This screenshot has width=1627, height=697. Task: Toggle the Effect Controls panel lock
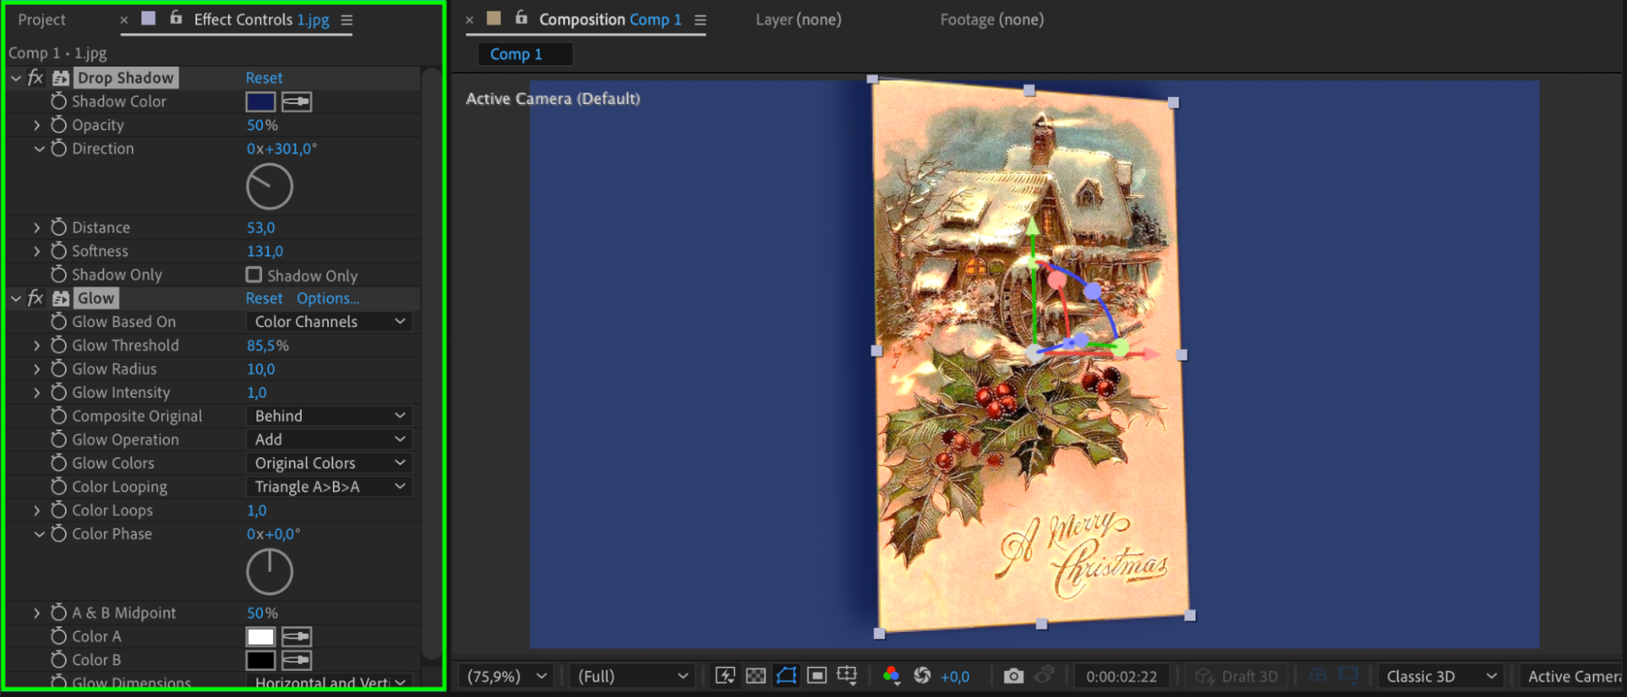(176, 18)
